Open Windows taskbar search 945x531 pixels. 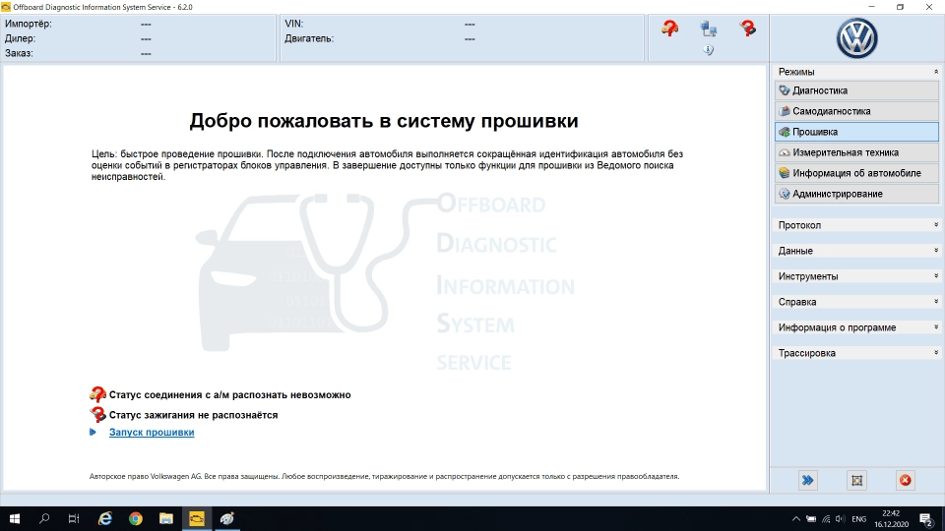[x=44, y=518]
